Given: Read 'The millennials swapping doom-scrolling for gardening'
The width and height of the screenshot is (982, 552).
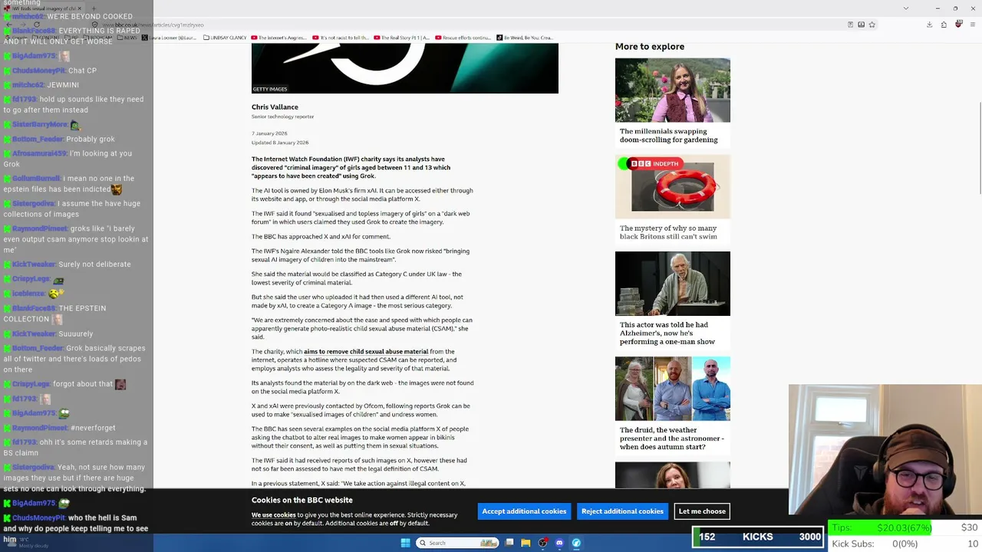Looking at the screenshot, I should 669,136.
